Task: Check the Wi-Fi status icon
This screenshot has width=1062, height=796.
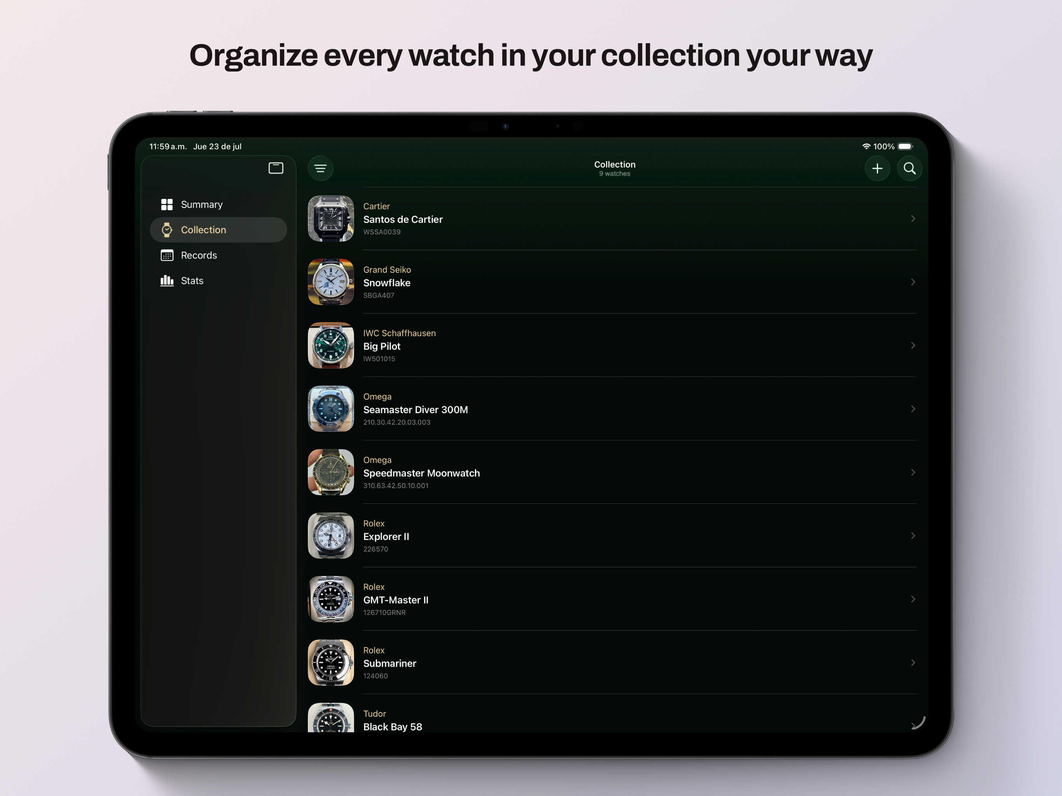Action: pos(866,147)
